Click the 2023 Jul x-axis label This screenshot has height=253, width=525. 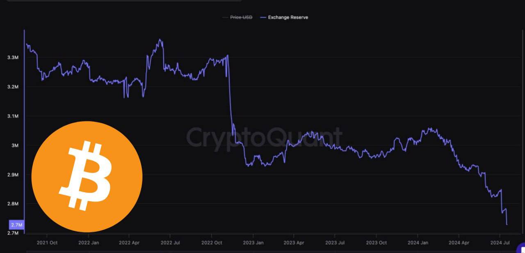click(334, 242)
